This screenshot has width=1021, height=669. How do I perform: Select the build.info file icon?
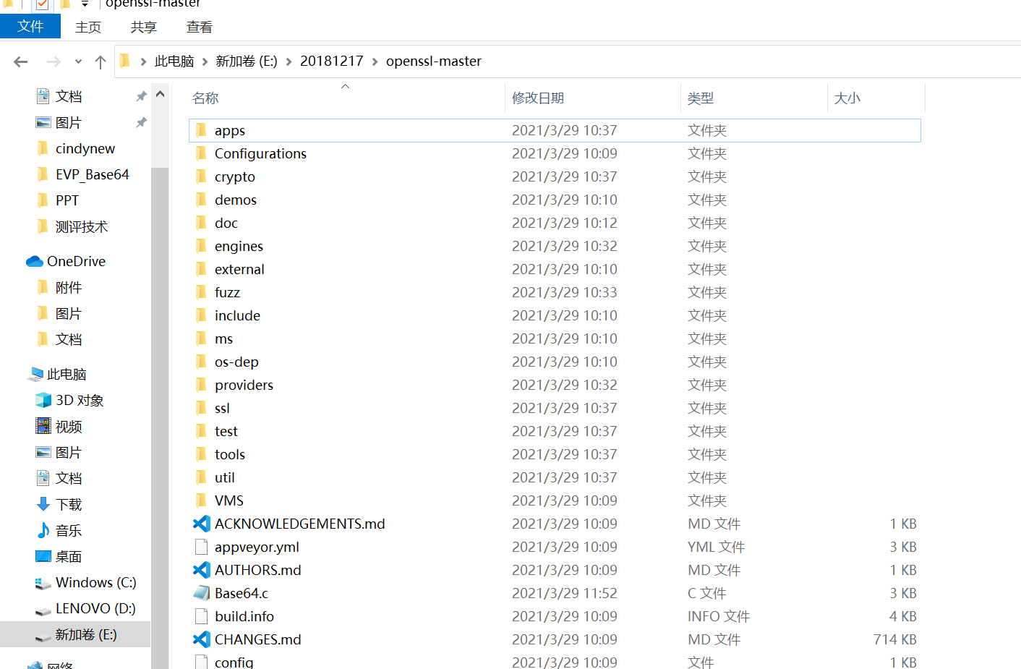[201, 616]
